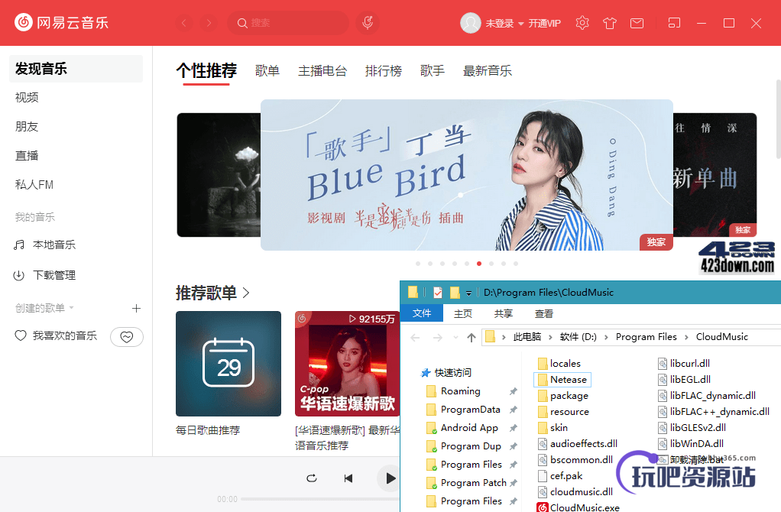Switch to 个性推荐 tab

point(206,71)
